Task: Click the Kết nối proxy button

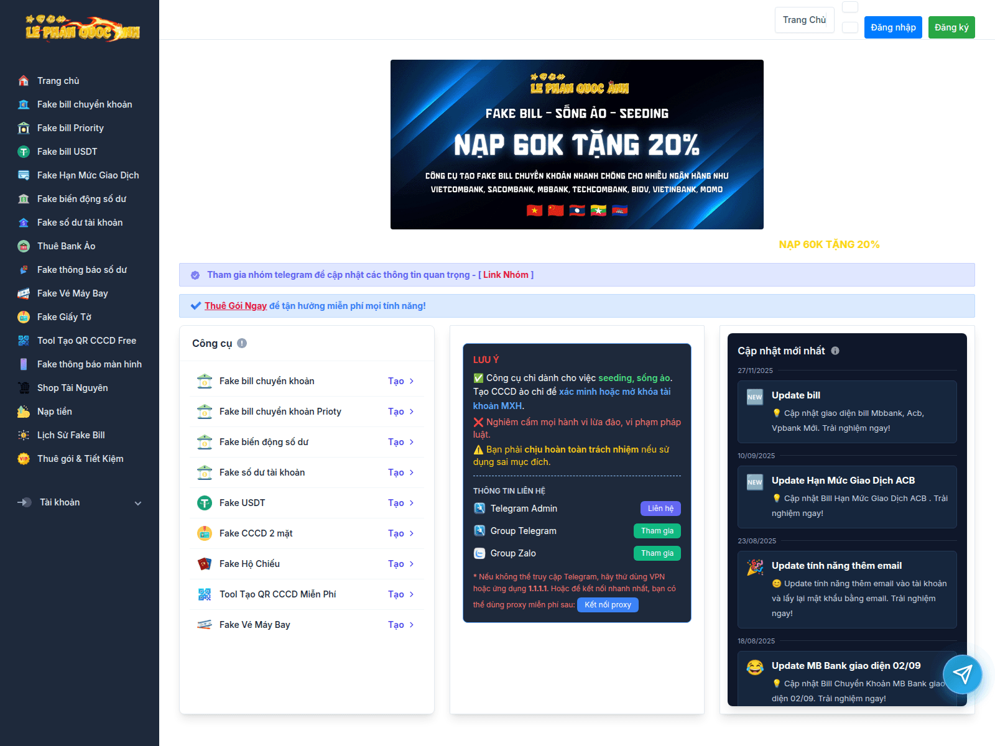Action: [x=608, y=605]
